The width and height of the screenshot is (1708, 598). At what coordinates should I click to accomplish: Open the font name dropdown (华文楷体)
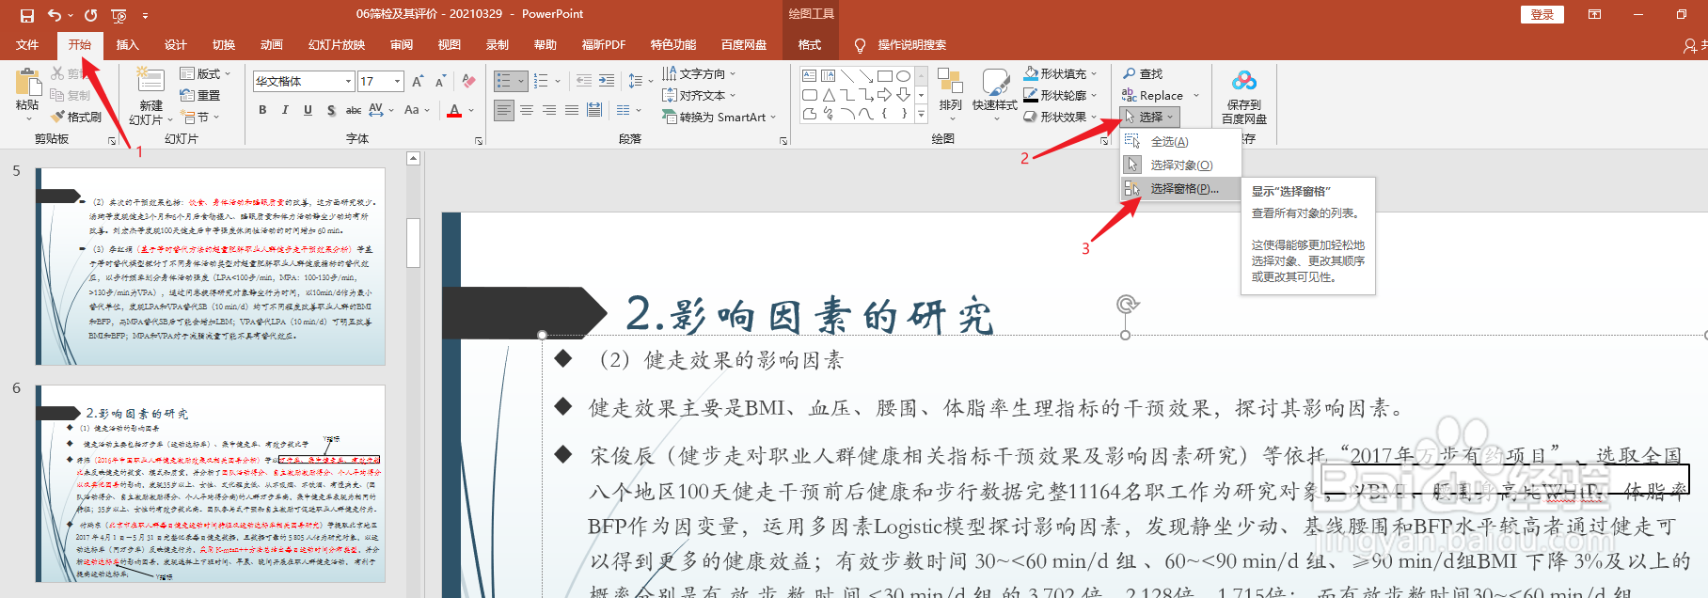click(x=348, y=82)
